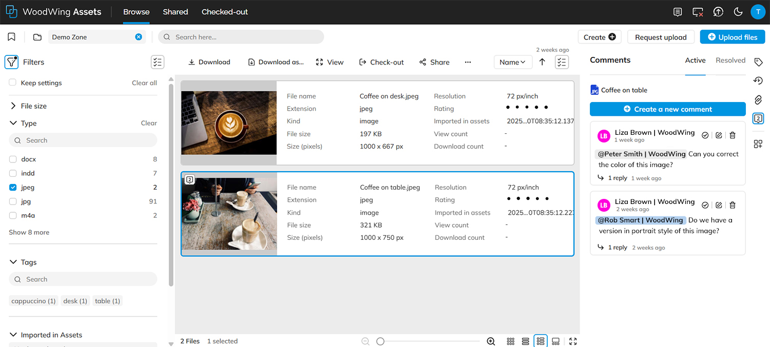Open the version history panel
The height and width of the screenshot is (347, 770).
coord(758,80)
